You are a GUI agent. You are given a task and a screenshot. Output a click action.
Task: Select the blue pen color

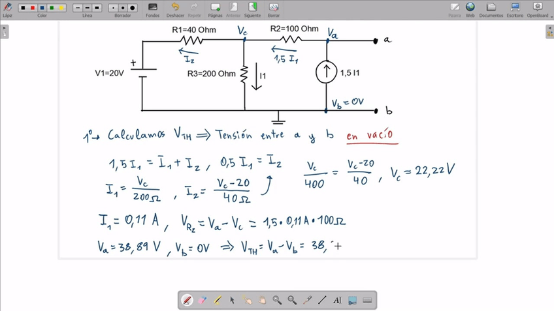[x=42, y=7]
